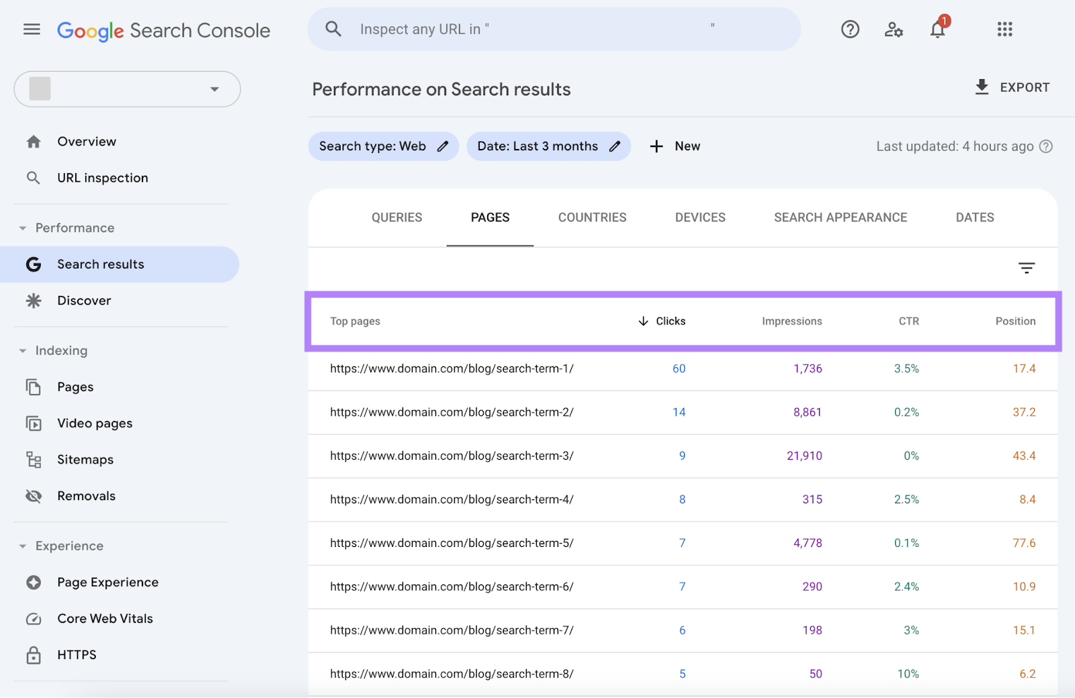Click the Page Experience icon
This screenshot has width=1075, height=698.
coord(33,582)
